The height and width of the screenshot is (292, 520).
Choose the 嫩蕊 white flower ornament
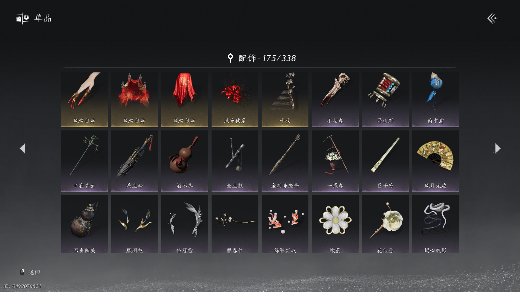click(x=335, y=224)
